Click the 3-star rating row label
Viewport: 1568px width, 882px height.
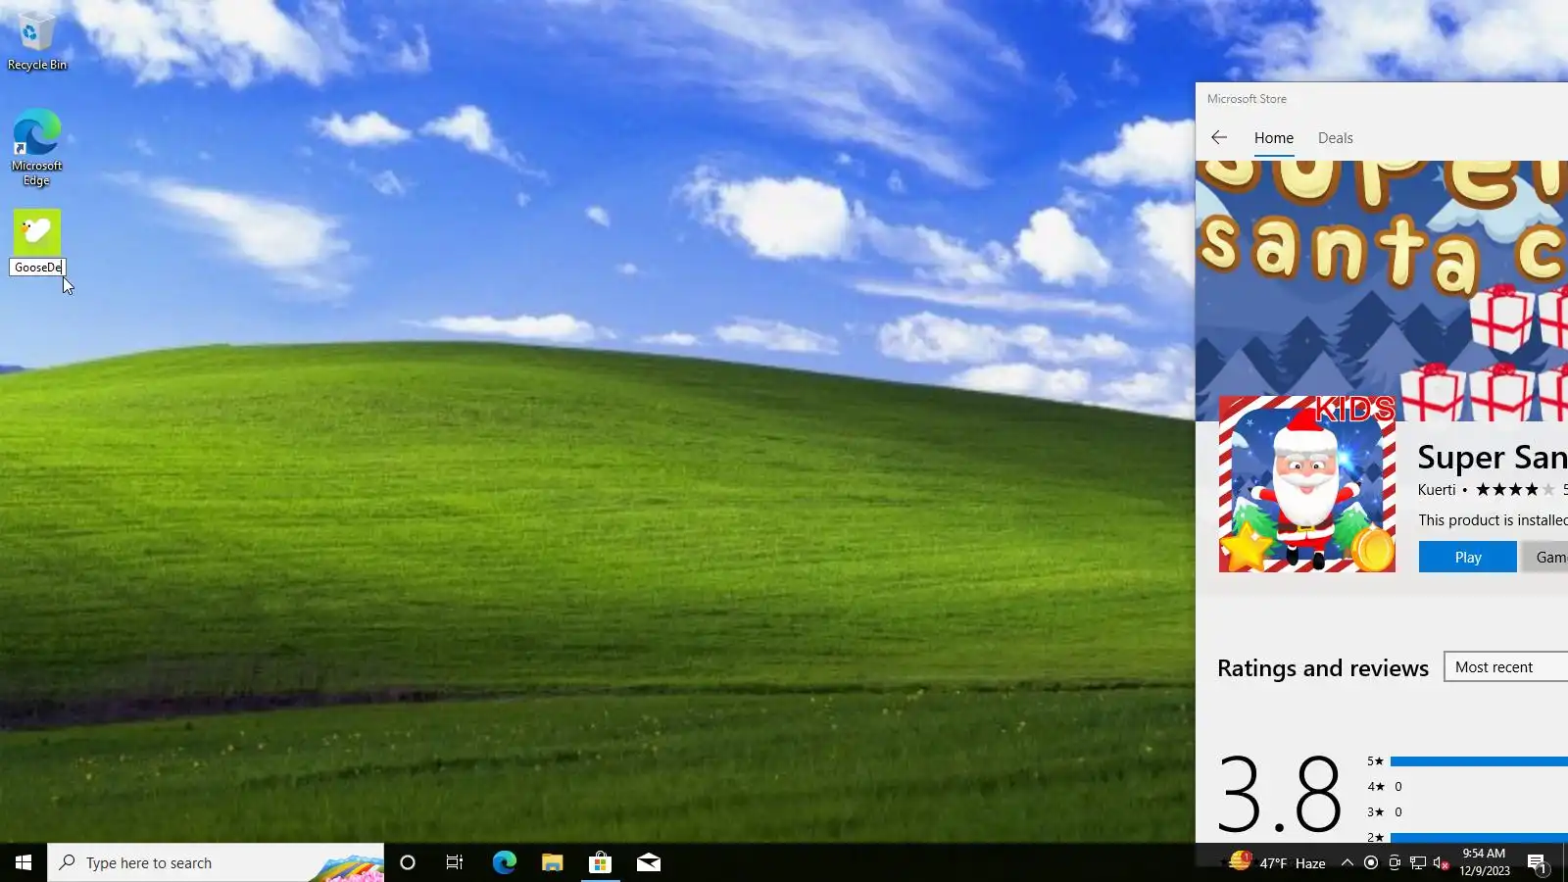(1376, 812)
